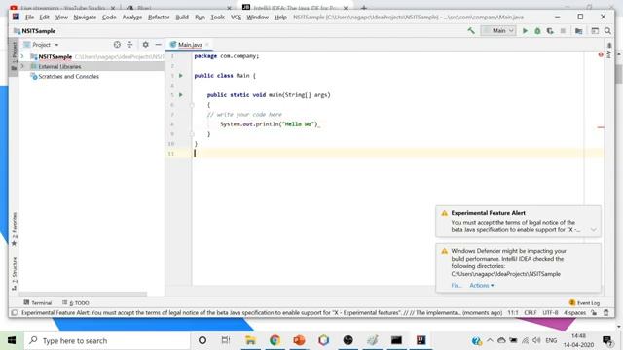Click the red error stripe mark on editor scrollbar
This screenshot has width=623, height=350.
[x=601, y=127]
